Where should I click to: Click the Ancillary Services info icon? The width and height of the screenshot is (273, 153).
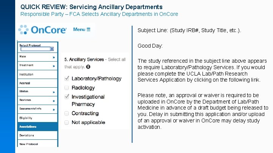tap(88, 67)
